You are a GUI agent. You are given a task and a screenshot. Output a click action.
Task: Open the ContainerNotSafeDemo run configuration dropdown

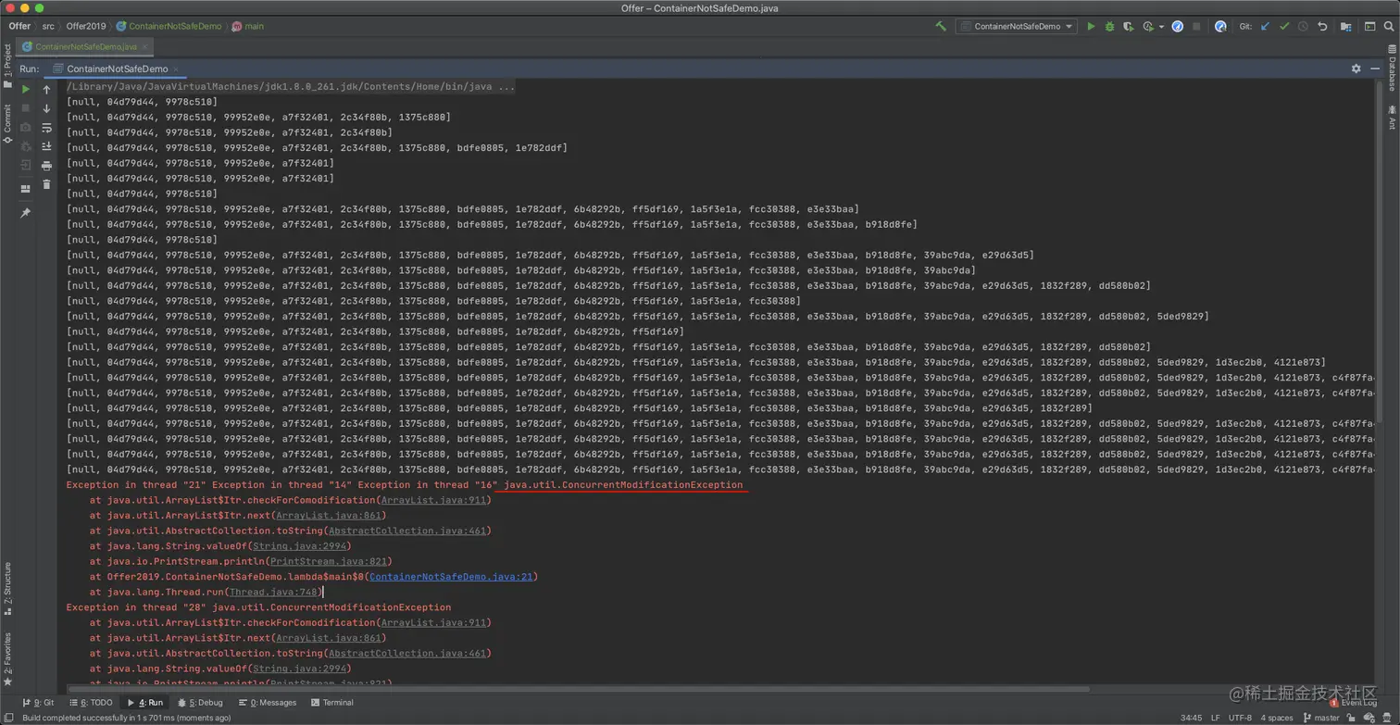point(1016,27)
